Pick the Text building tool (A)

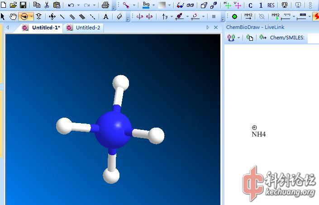tap(106, 17)
